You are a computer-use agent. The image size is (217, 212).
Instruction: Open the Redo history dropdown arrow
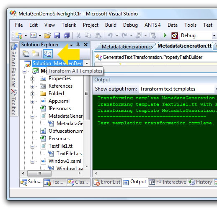click(131, 36)
